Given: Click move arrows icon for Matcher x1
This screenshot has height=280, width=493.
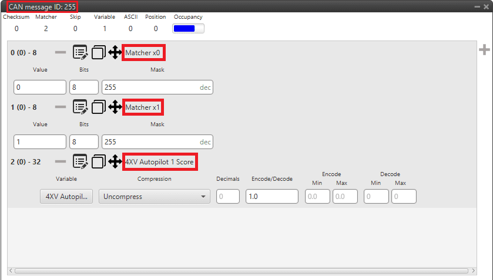Looking at the screenshot, I should point(115,107).
